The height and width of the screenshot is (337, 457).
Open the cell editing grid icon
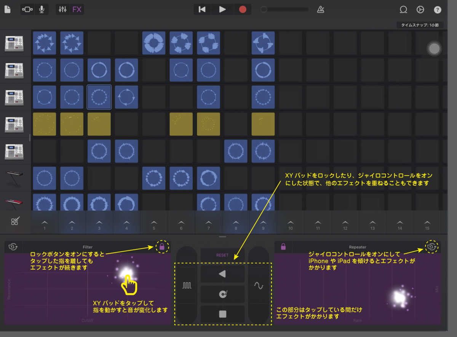pyautogui.click(x=15, y=221)
